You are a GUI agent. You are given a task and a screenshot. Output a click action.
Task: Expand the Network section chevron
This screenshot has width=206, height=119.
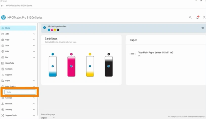point(34,104)
